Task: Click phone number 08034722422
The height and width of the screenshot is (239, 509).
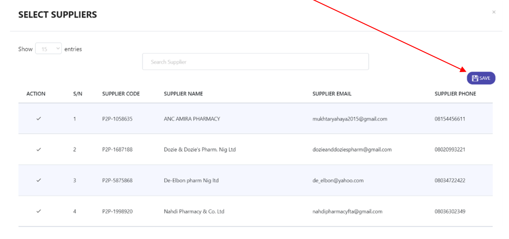Action: [x=450, y=181]
